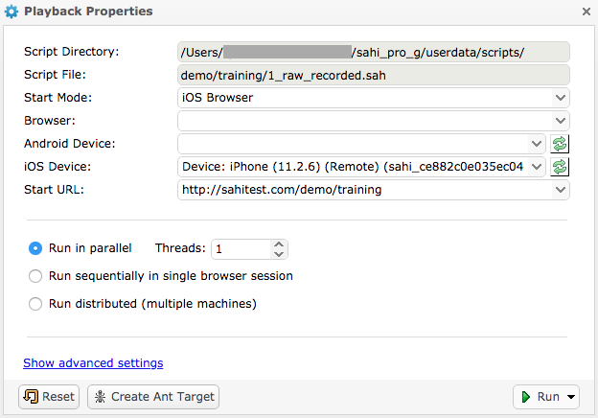Select Run in parallel option
598x418 pixels.
tap(35, 248)
